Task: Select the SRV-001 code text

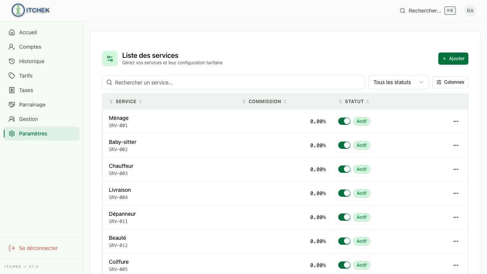Action: 118,126
